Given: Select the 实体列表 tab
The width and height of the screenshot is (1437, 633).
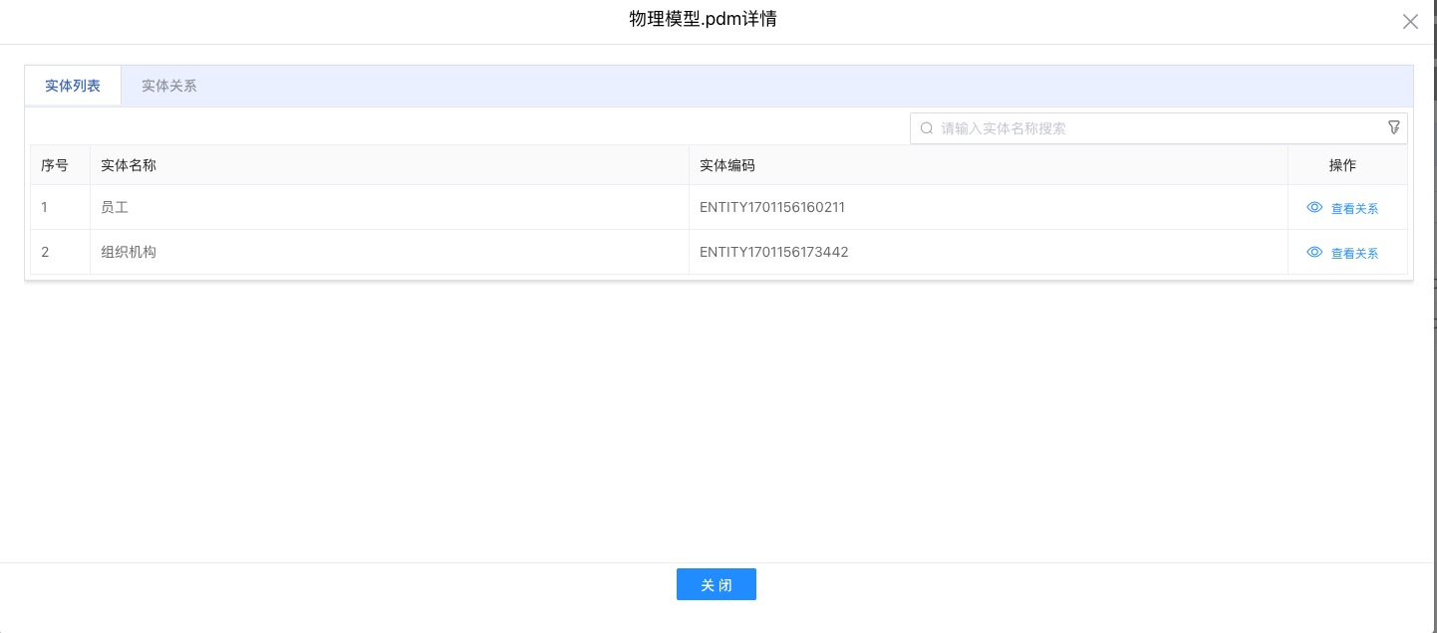Looking at the screenshot, I should 73,86.
